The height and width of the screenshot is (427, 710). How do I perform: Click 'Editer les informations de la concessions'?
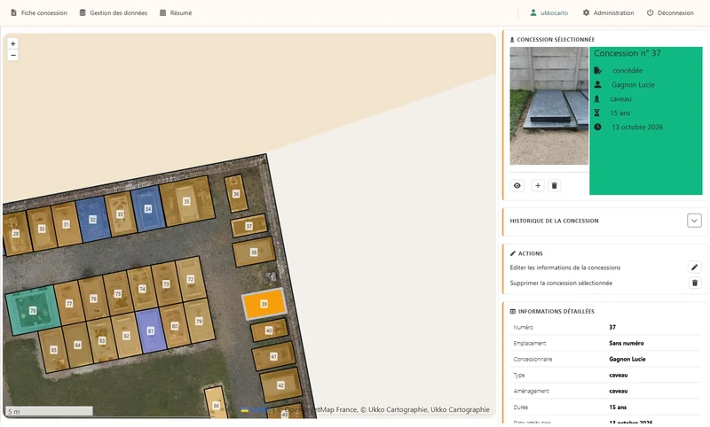point(565,268)
